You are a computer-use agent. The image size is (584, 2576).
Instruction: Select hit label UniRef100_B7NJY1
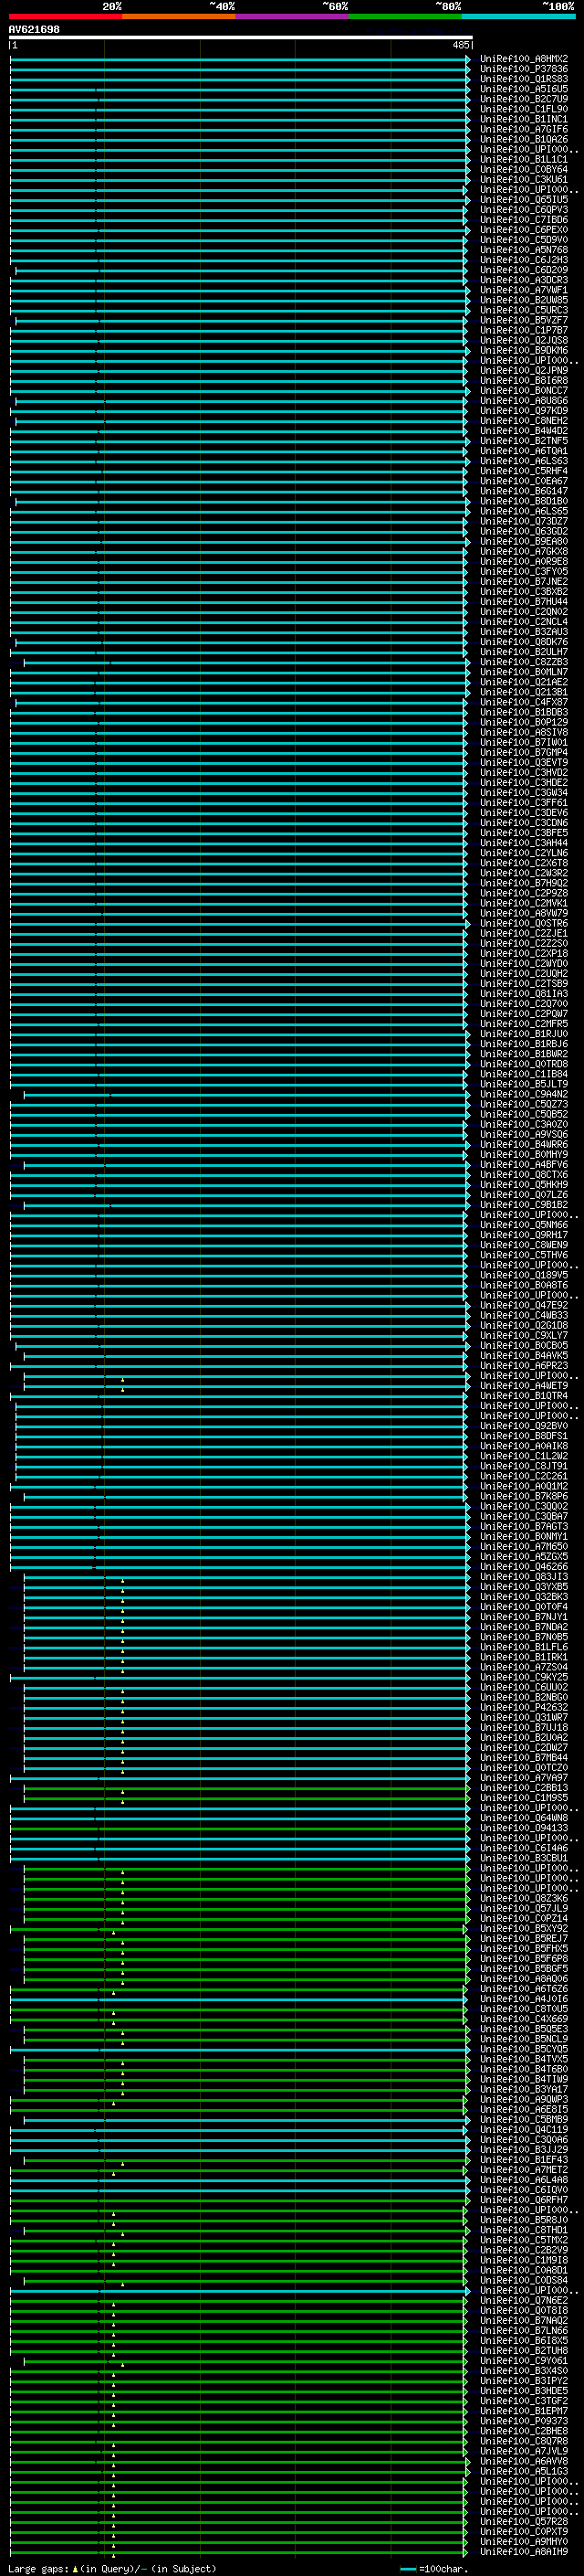523,1616
